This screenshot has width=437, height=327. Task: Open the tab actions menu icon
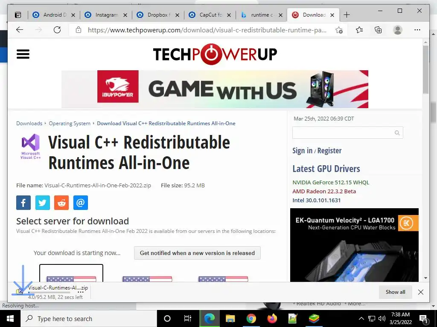point(18,15)
